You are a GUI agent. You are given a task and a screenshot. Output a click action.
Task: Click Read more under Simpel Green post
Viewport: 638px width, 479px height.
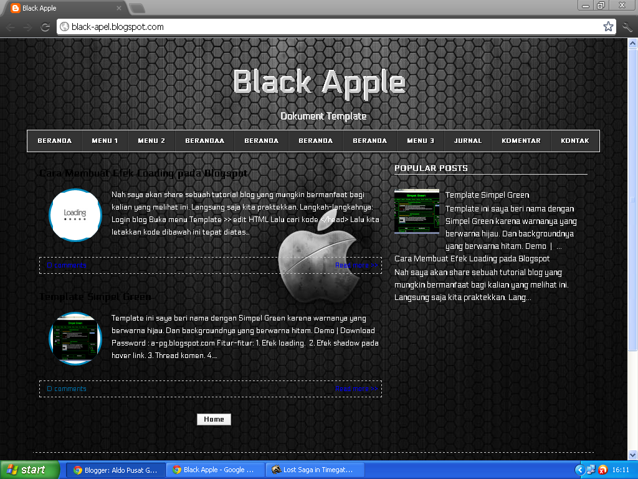(x=356, y=389)
